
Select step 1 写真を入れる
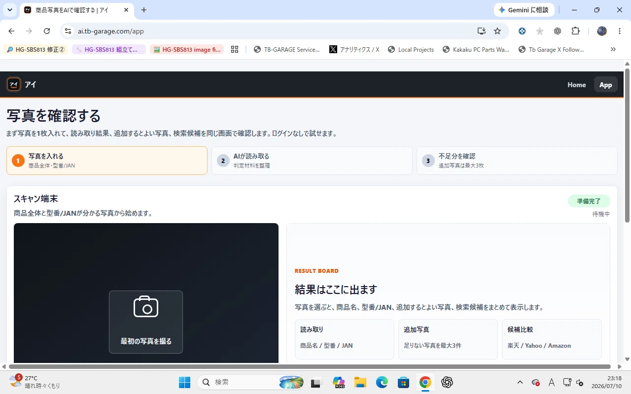click(107, 161)
